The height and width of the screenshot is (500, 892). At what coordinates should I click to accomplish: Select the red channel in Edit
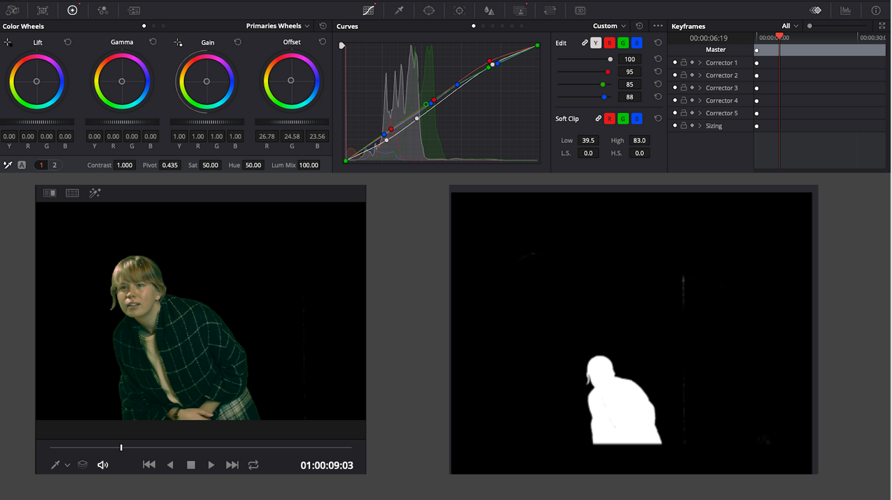pos(610,43)
